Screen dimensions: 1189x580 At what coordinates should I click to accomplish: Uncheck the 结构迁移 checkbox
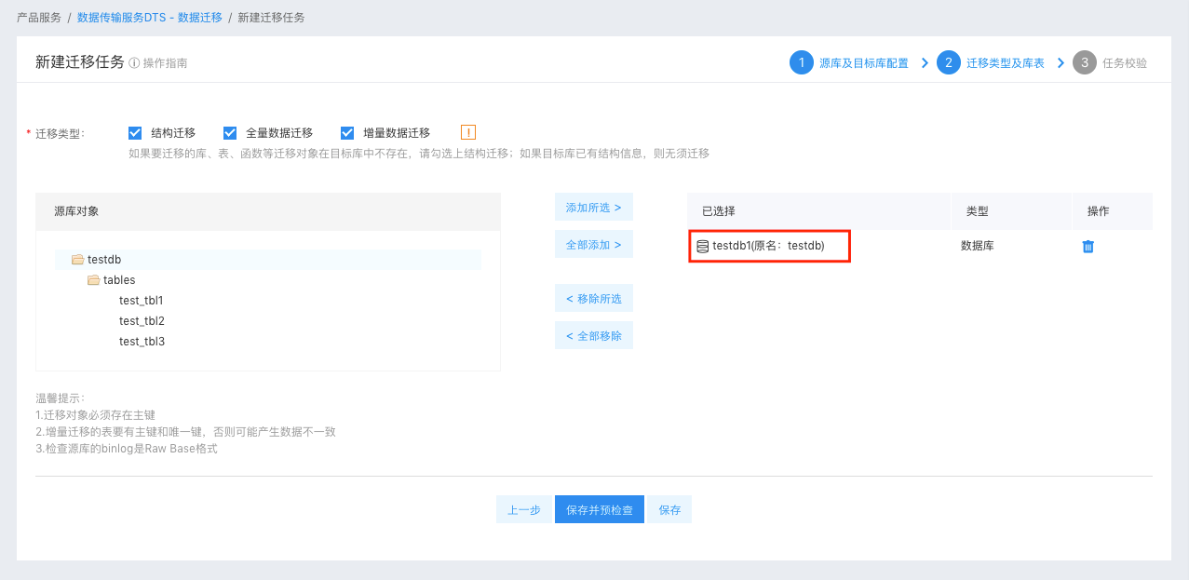tap(135, 132)
